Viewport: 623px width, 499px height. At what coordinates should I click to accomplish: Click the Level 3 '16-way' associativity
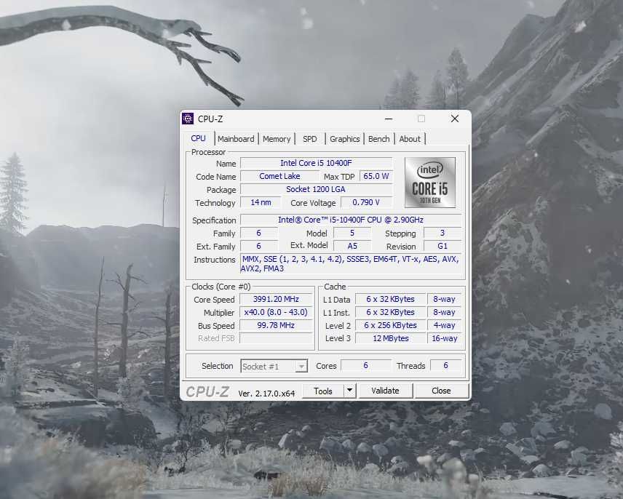click(444, 339)
